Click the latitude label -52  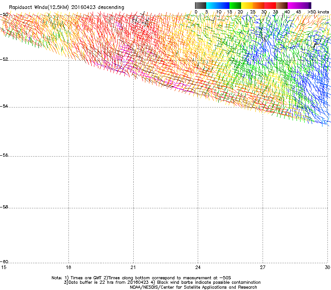coord(4,59)
